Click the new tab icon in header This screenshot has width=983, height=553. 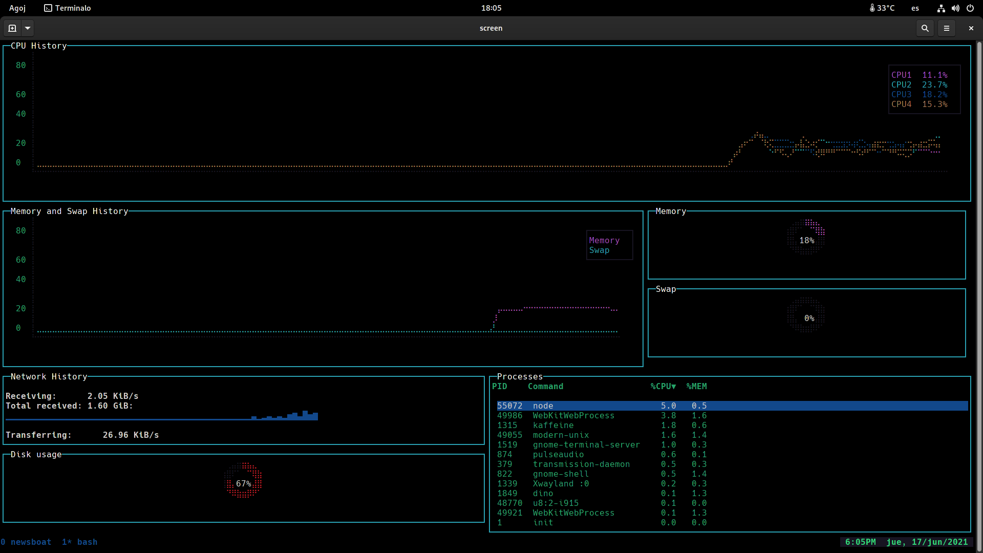(x=12, y=28)
